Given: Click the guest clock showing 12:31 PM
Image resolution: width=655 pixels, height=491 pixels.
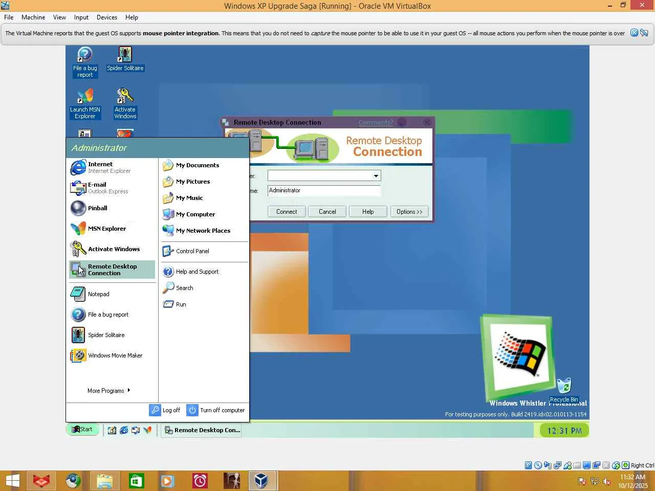Looking at the screenshot, I should [x=564, y=431].
